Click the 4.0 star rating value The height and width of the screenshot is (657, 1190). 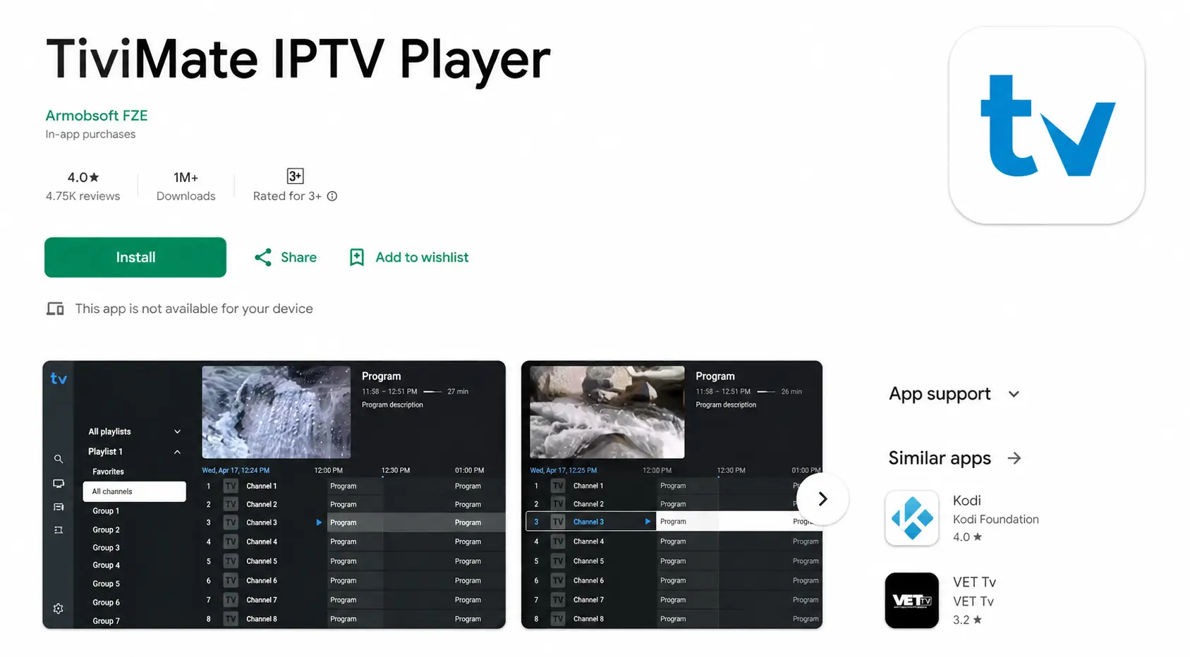tap(83, 178)
